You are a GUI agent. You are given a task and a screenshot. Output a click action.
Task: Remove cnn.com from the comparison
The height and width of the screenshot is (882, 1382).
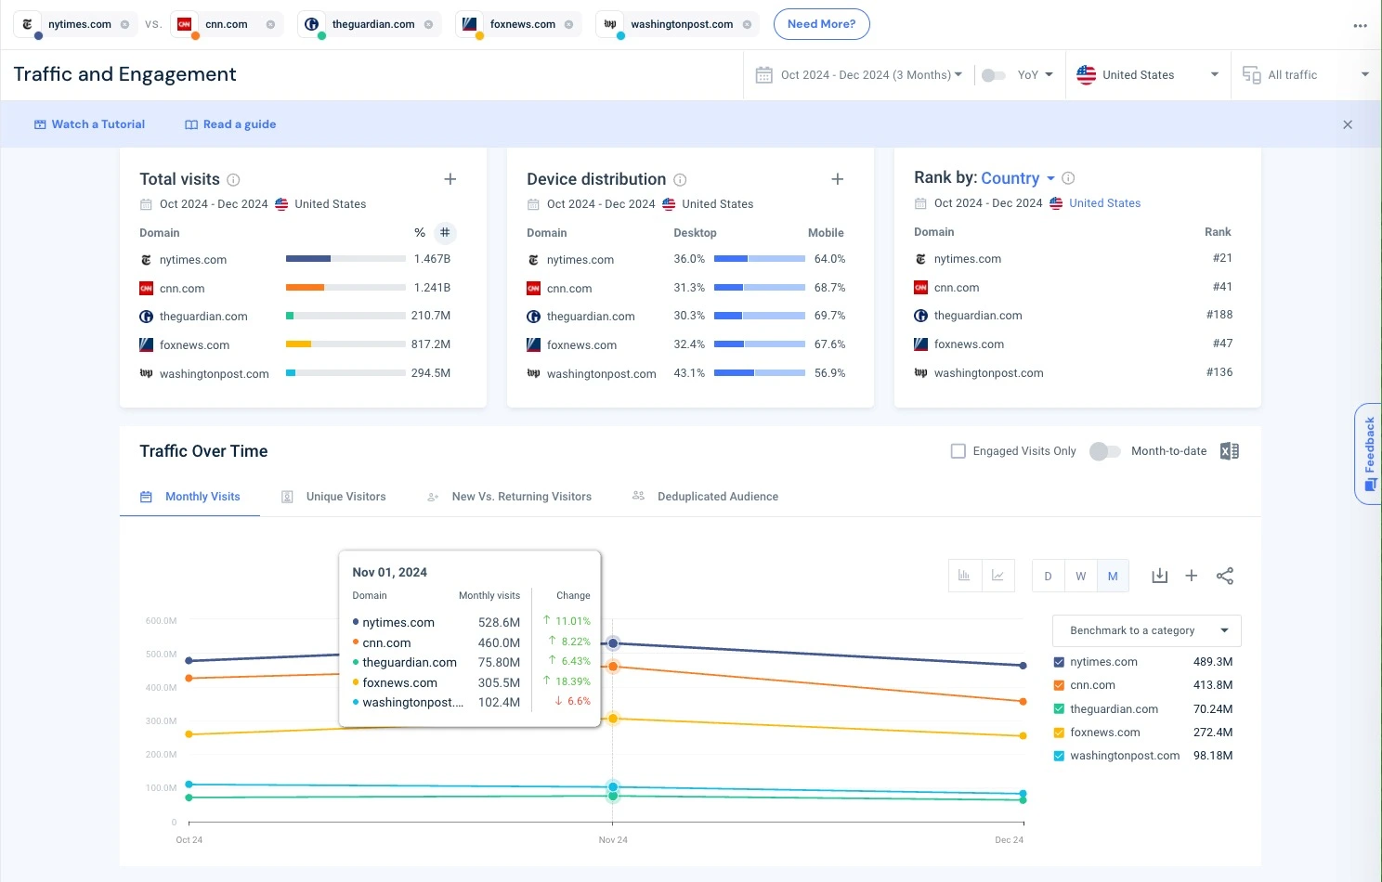pyautogui.click(x=268, y=23)
